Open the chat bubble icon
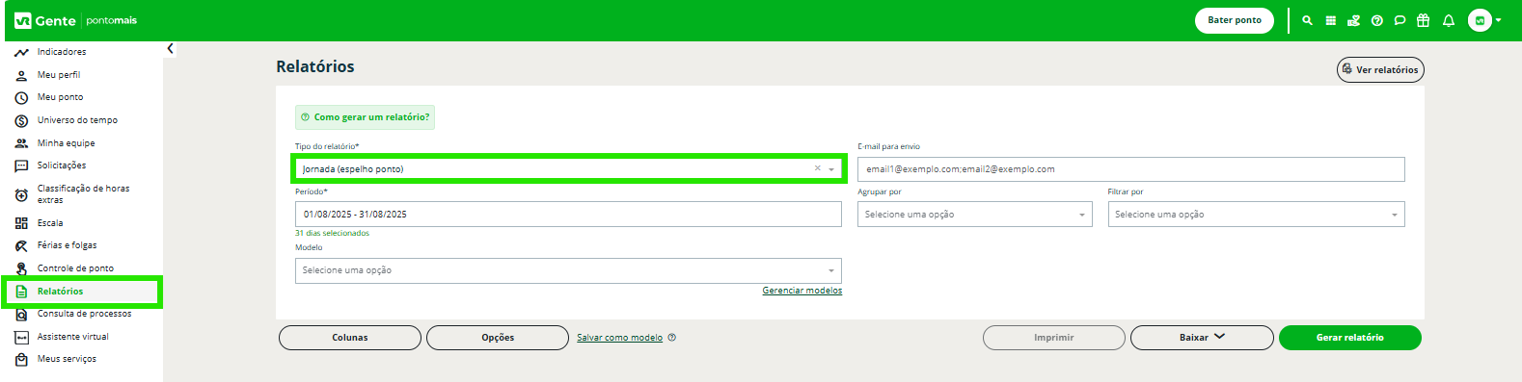 point(1400,20)
